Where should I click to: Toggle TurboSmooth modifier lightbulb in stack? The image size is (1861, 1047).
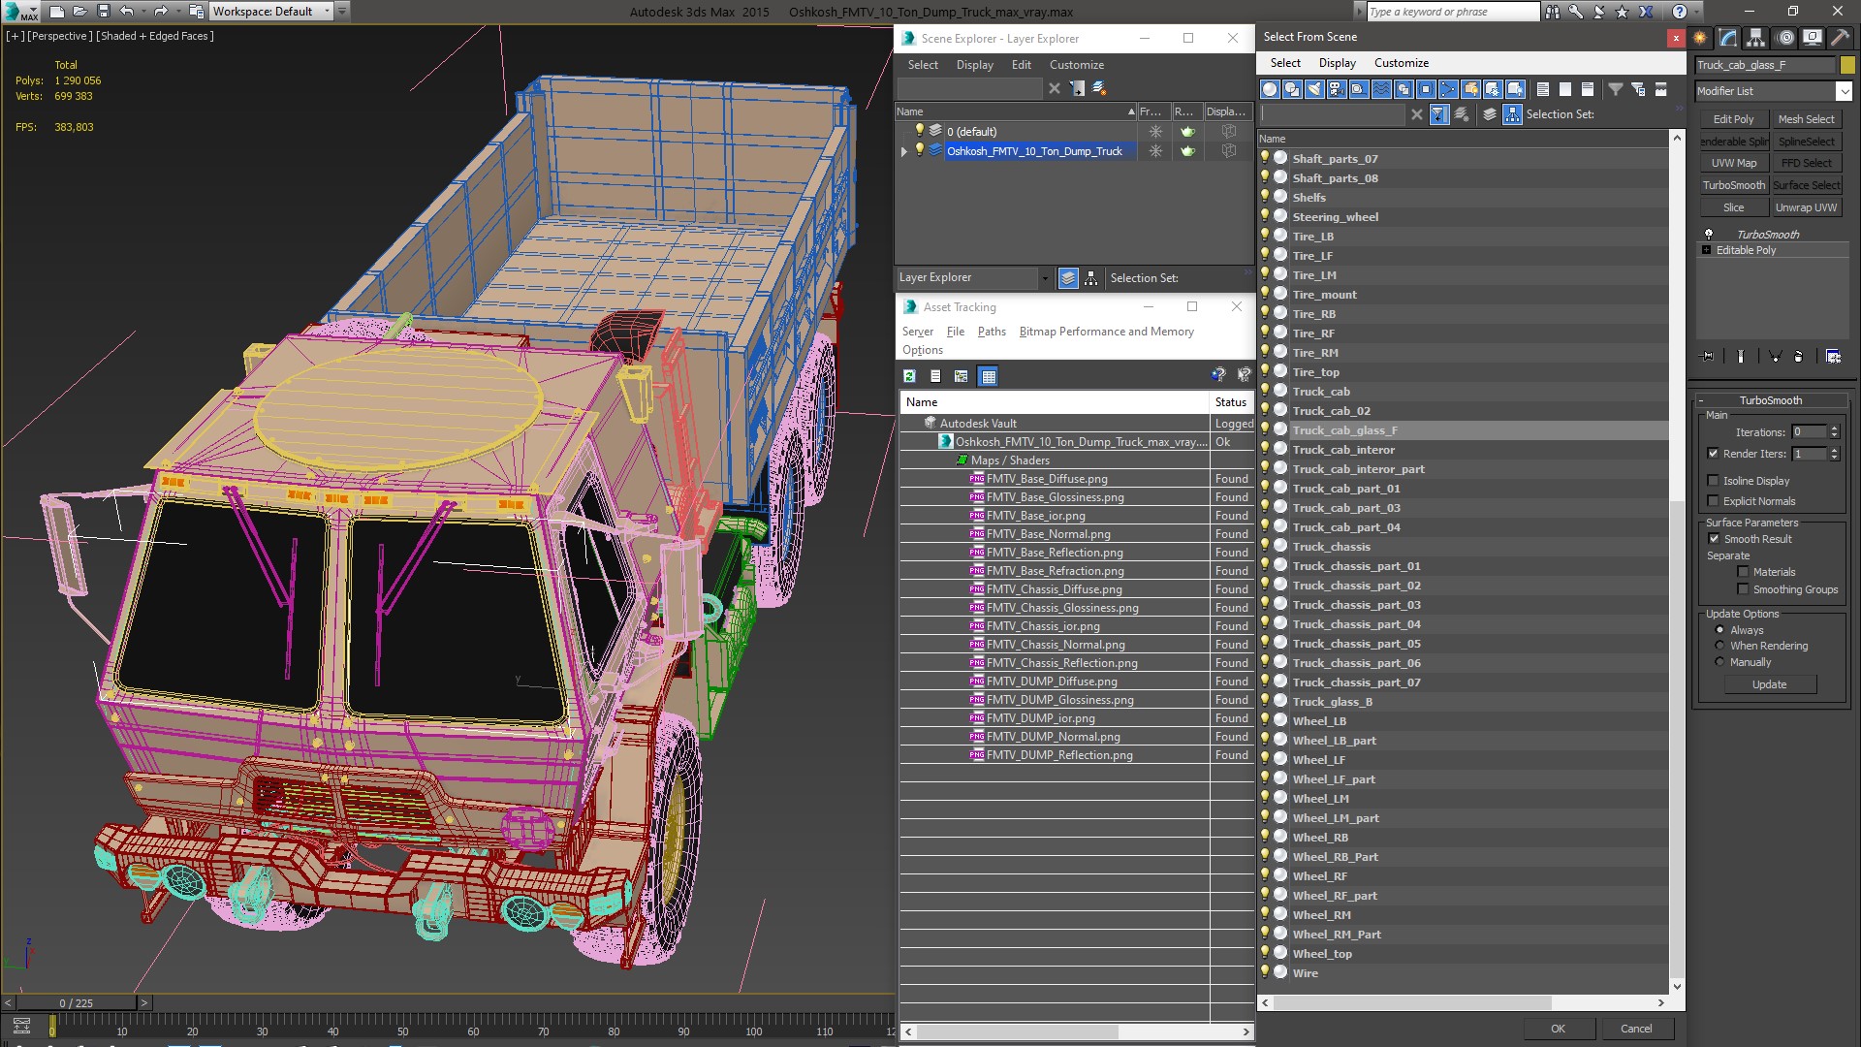tap(1709, 235)
